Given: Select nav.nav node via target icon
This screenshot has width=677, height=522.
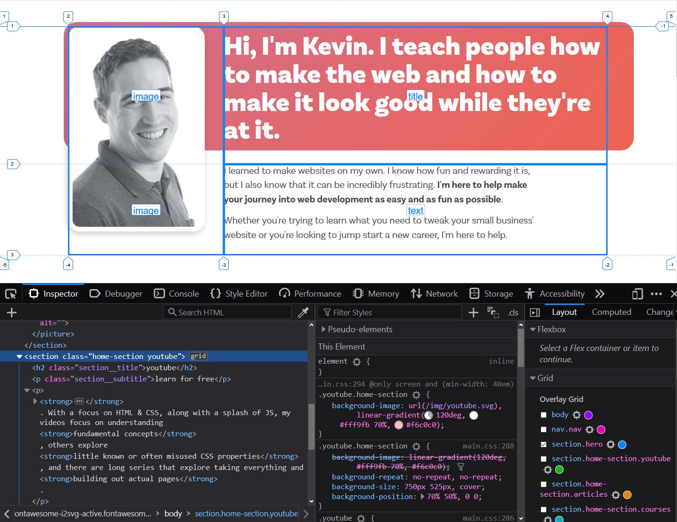Looking at the screenshot, I should pyautogui.click(x=590, y=429).
